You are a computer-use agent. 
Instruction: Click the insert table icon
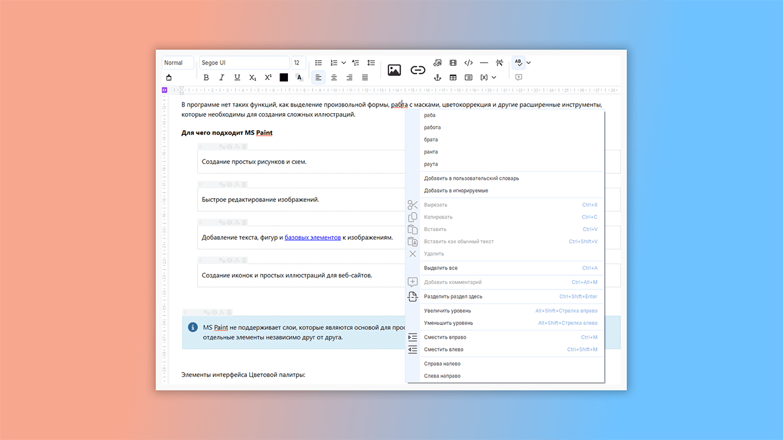pos(453,78)
